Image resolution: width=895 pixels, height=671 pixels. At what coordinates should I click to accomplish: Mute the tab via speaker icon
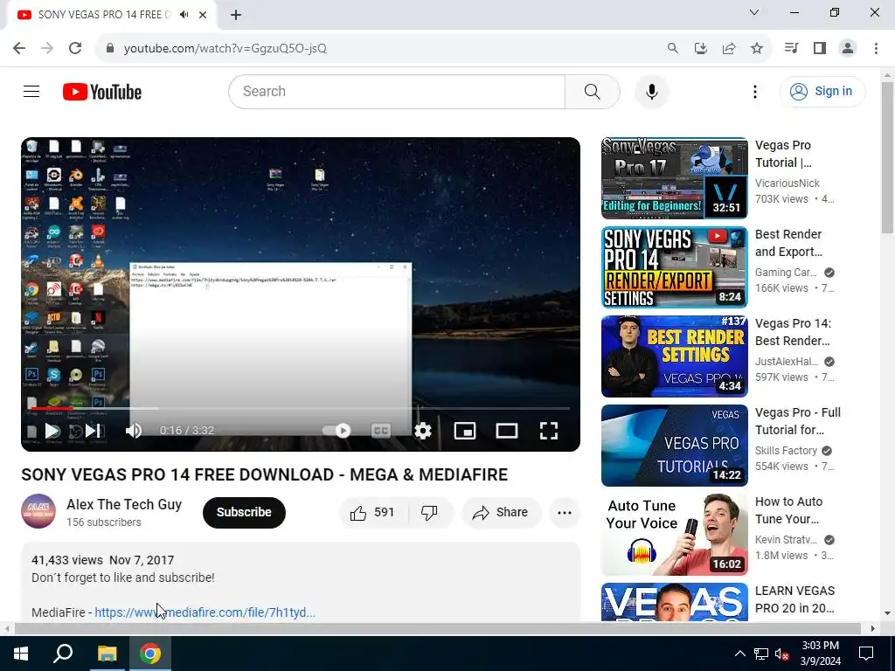184,15
